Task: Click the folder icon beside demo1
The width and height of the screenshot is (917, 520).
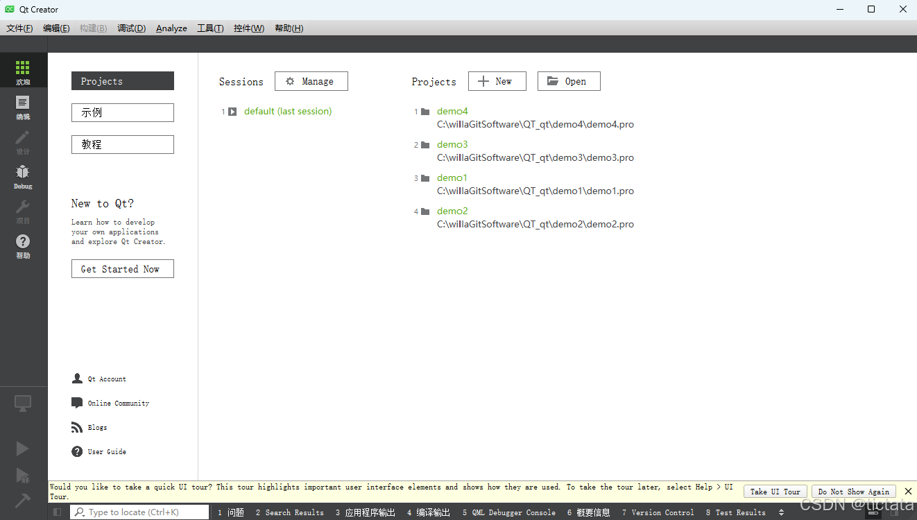Action: (x=425, y=178)
